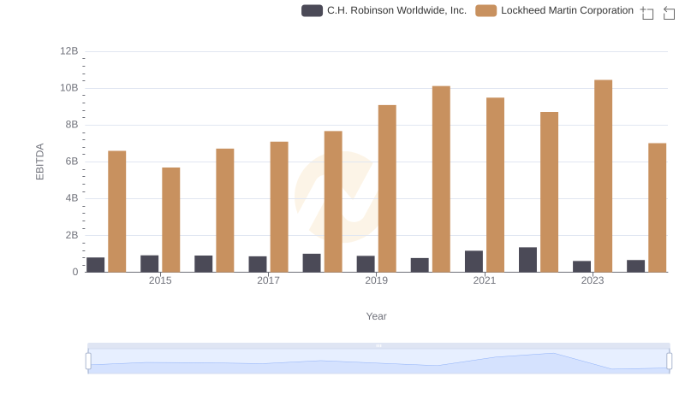Click the Year axis title
This screenshot has height=394, width=685.
[x=376, y=316]
